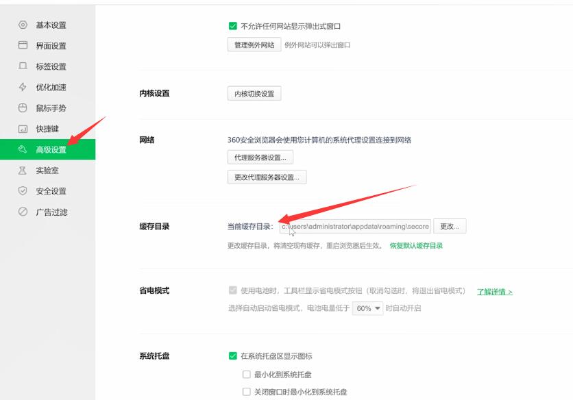Open 实验室 settings page
This screenshot has height=400, width=573.
point(47,171)
